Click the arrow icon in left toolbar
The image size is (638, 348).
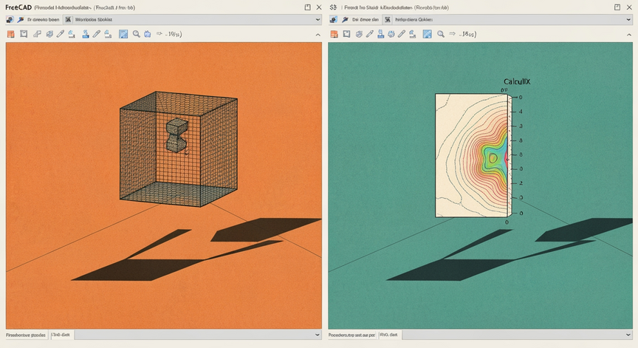point(159,34)
